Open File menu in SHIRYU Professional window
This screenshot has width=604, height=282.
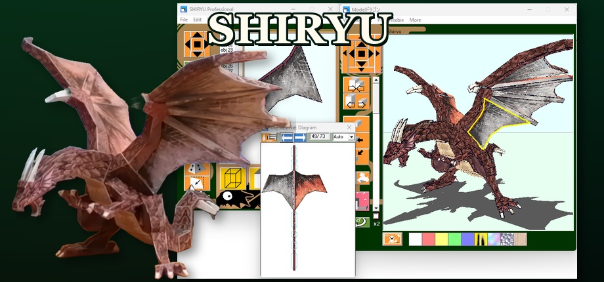pos(184,20)
